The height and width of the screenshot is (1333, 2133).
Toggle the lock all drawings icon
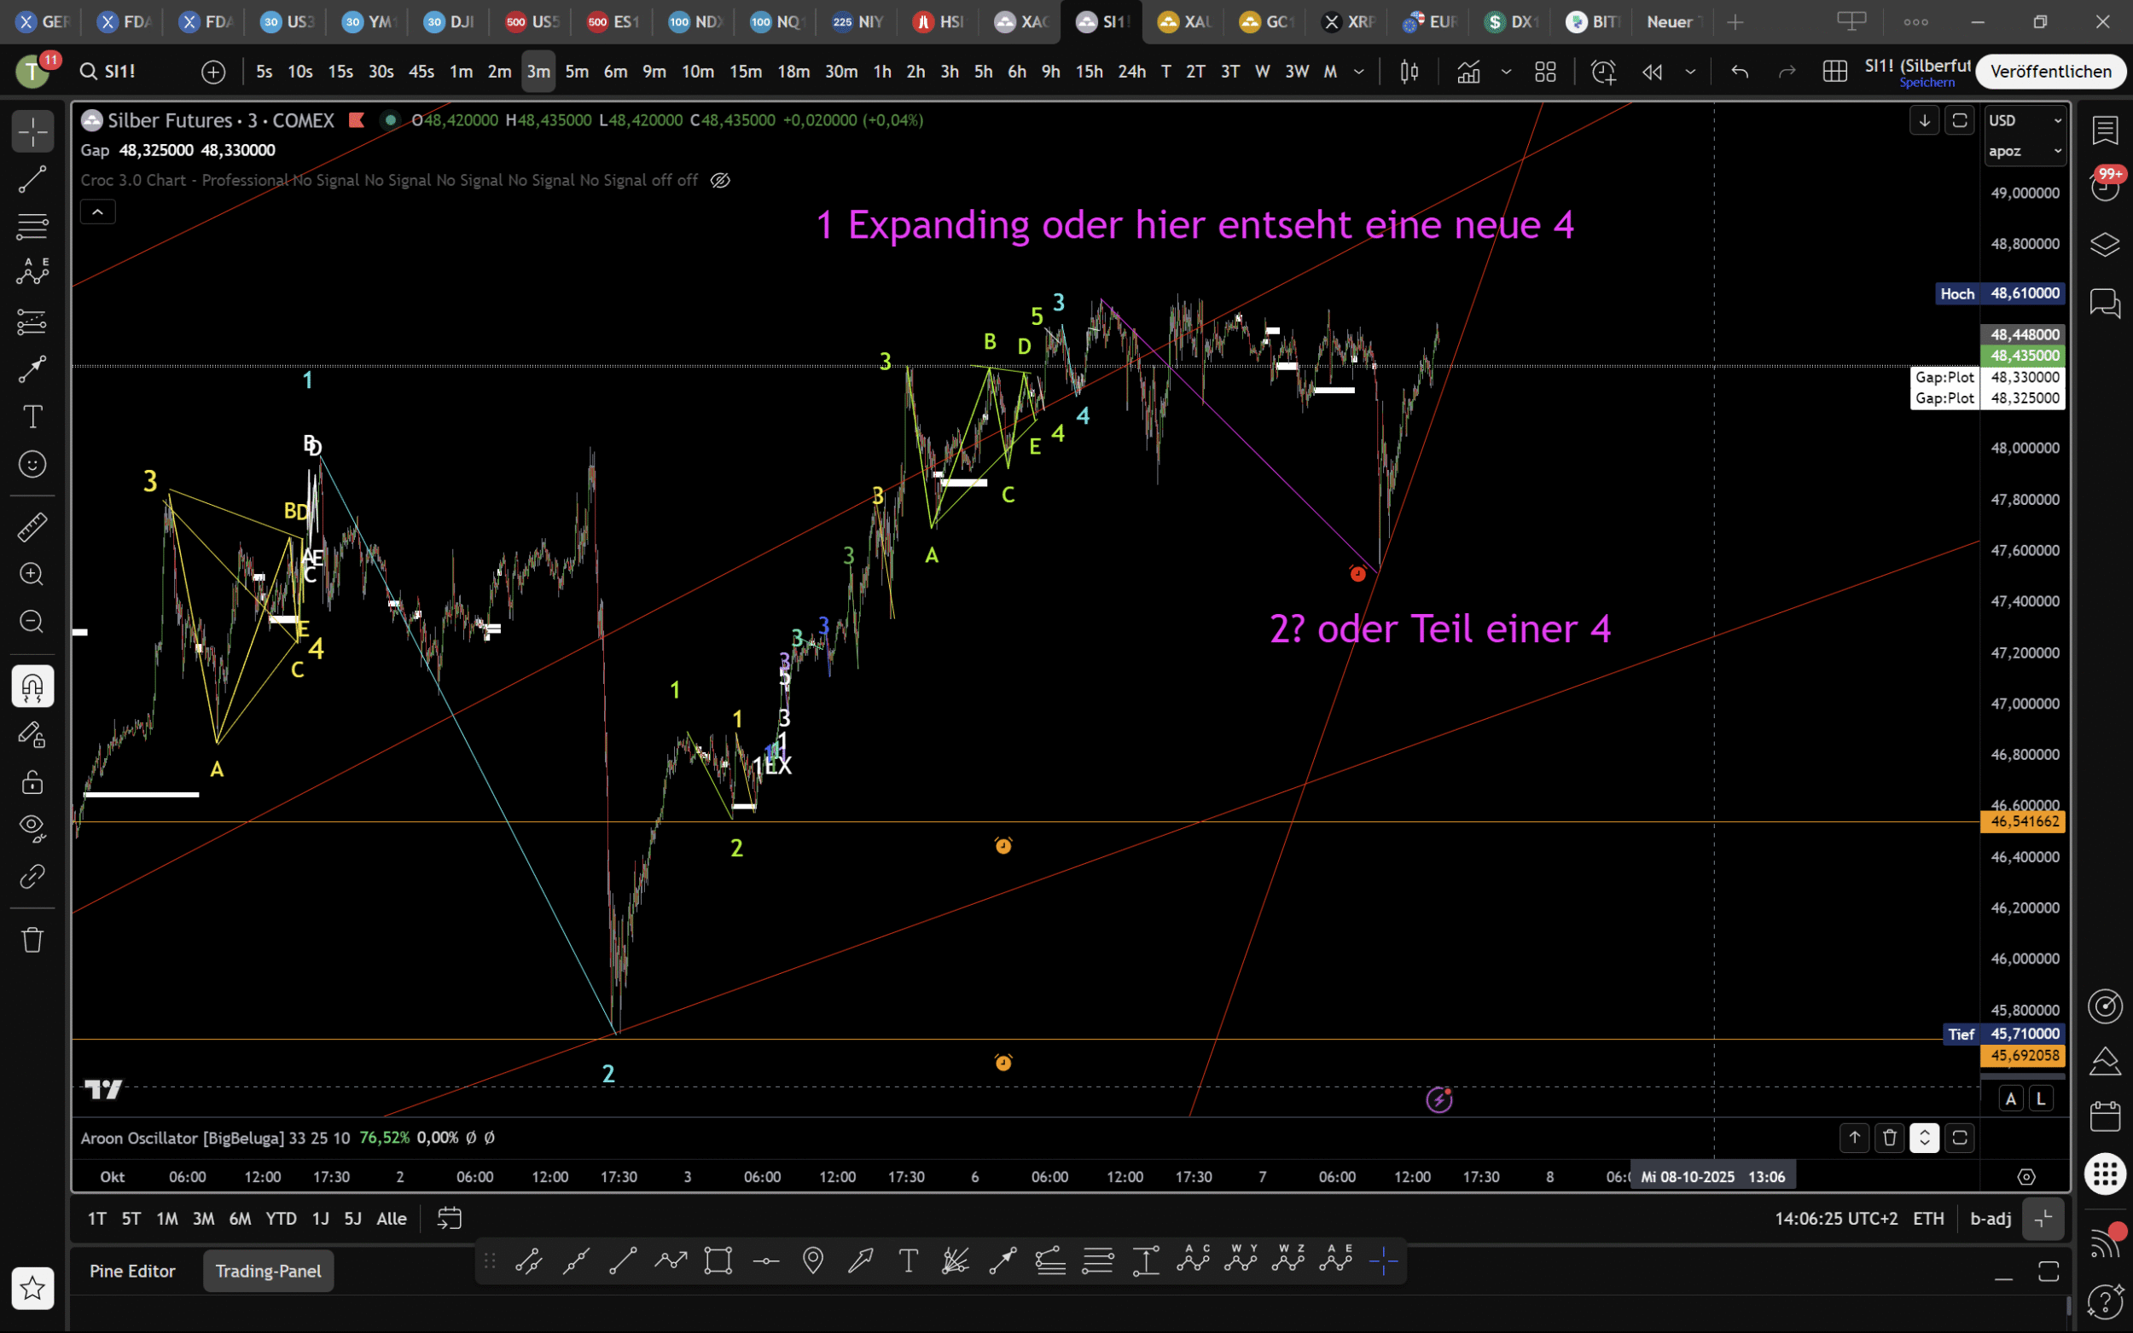point(32,782)
